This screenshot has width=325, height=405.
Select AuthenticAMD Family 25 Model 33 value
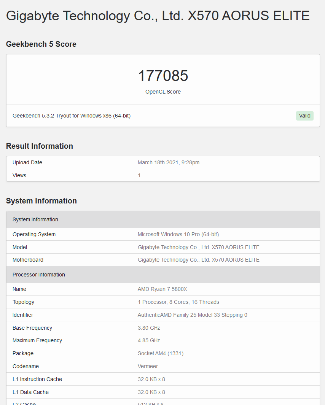pos(192,315)
